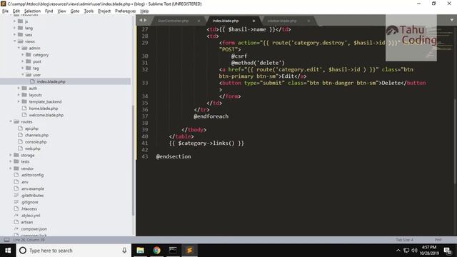Expand the post folder
Image resolution: width=457 pixels, height=257 pixels.
[23, 61]
